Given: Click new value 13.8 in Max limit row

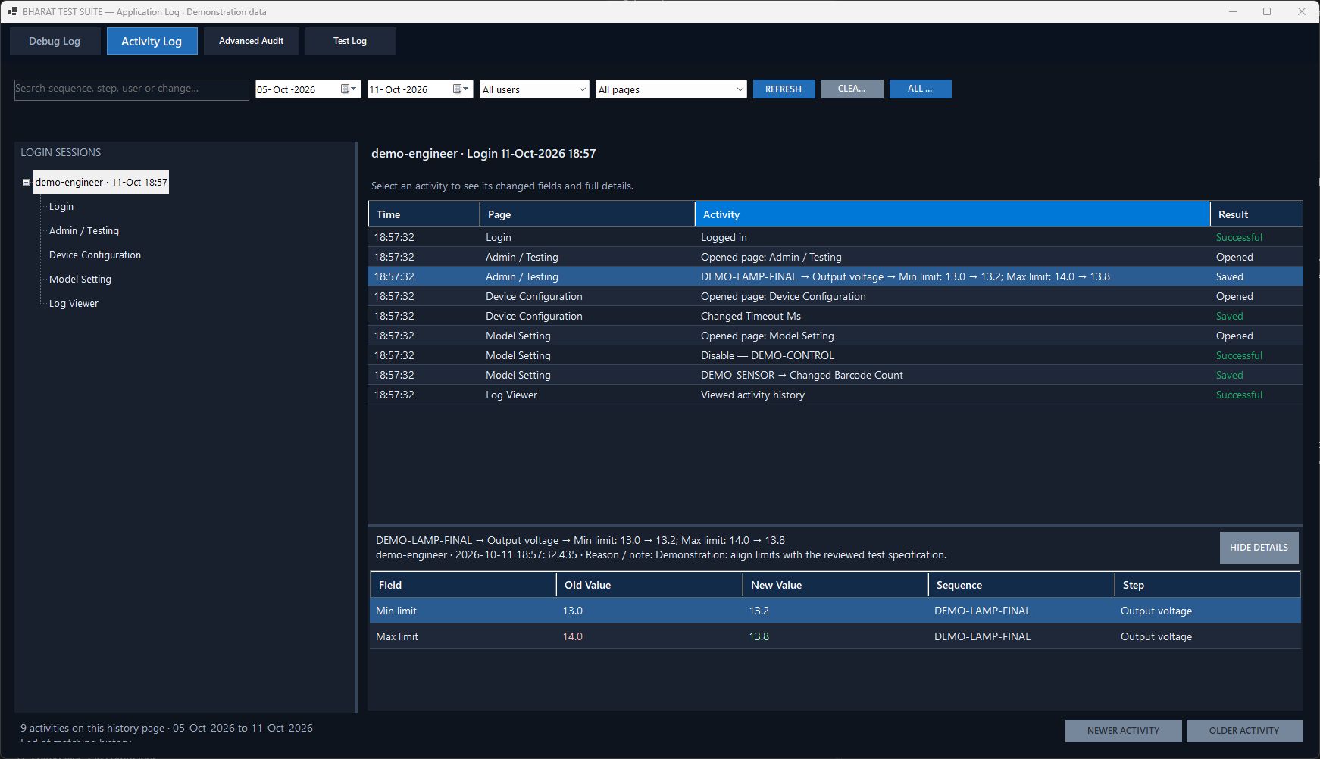Looking at the screenshot, I should click(759, 636).
